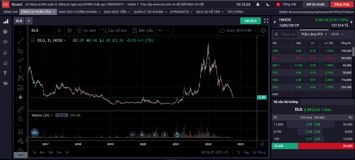Select the trend line drawing tool
Viewport: 355px width, 160px height.
click(21, 41)
